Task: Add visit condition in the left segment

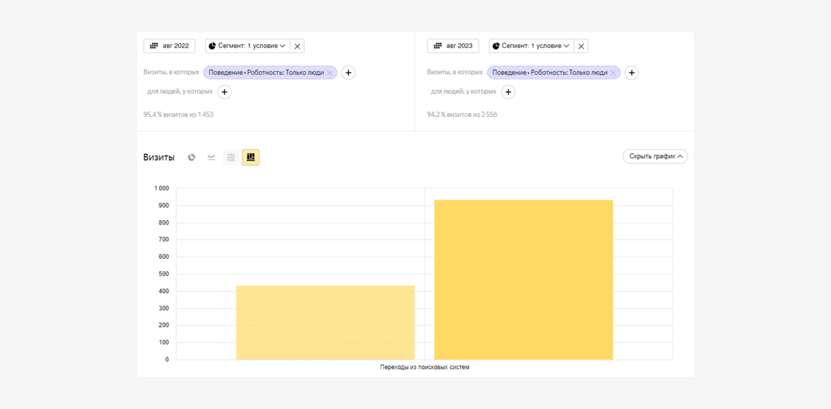Action: [x=349, y=73]
